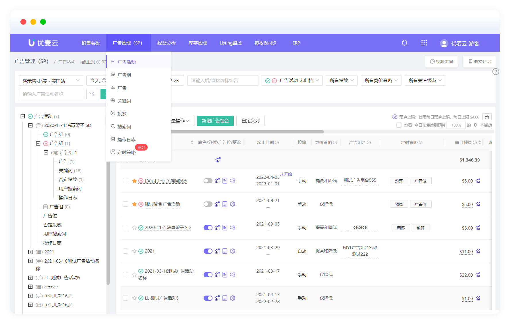Click budget chart icon next to $22.00
510x330 pixels.
(x=478, y=275)
